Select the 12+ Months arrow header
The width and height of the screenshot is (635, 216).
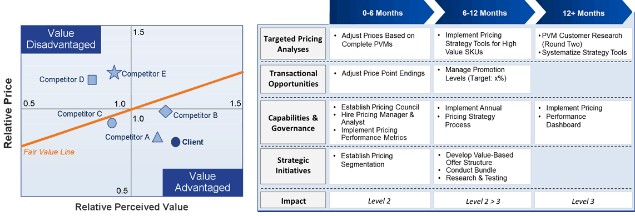(x=584, y=13)
